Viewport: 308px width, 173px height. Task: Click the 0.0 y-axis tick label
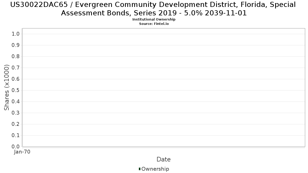point(16,147)
